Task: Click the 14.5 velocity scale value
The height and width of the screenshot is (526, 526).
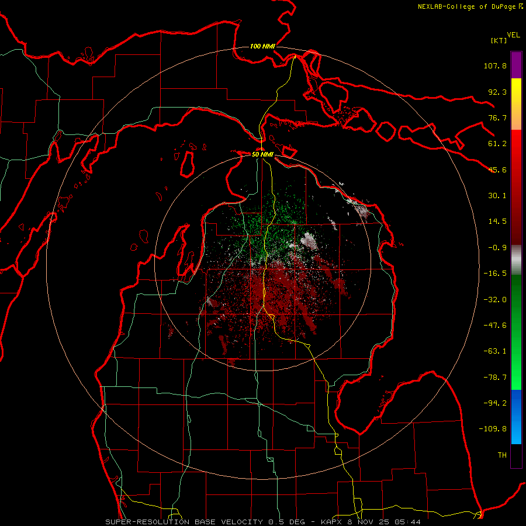Action: 497,222
